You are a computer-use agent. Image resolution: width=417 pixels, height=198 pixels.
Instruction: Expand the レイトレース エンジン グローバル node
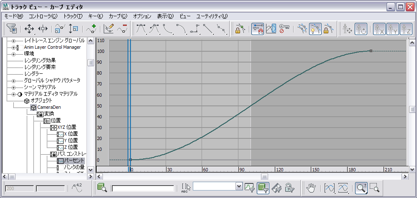(13, 41)
